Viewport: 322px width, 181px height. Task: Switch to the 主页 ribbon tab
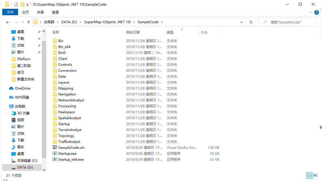point(25,12)
